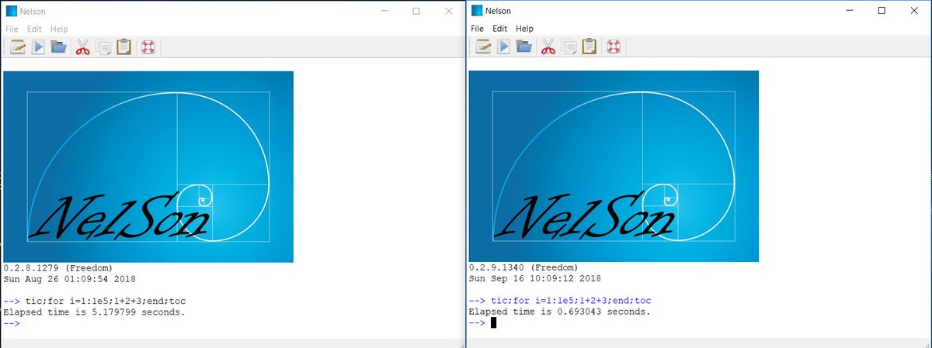Open the lifebuoy help icon in right window
Image resolution: width=932 pixels, height=348 pixels.
[614, 47]
